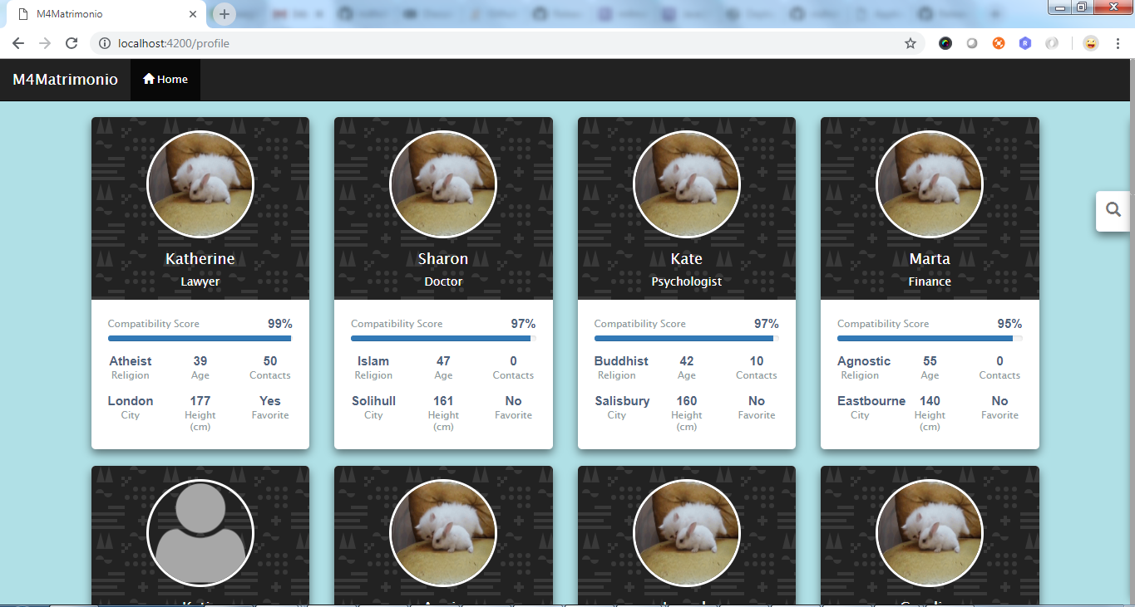This screenshot has width=1135, height=607.
Task: View site information icon in address bar
Action: tap(105, 43)
